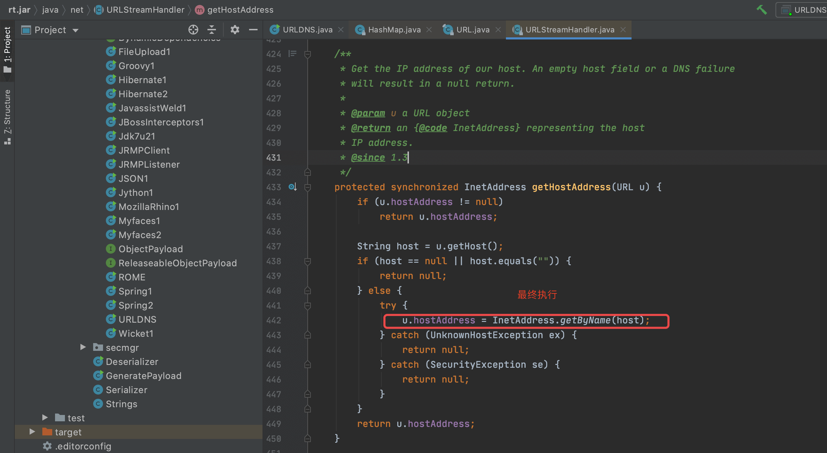Click java in the breadcrumb bar

[50, 10]
